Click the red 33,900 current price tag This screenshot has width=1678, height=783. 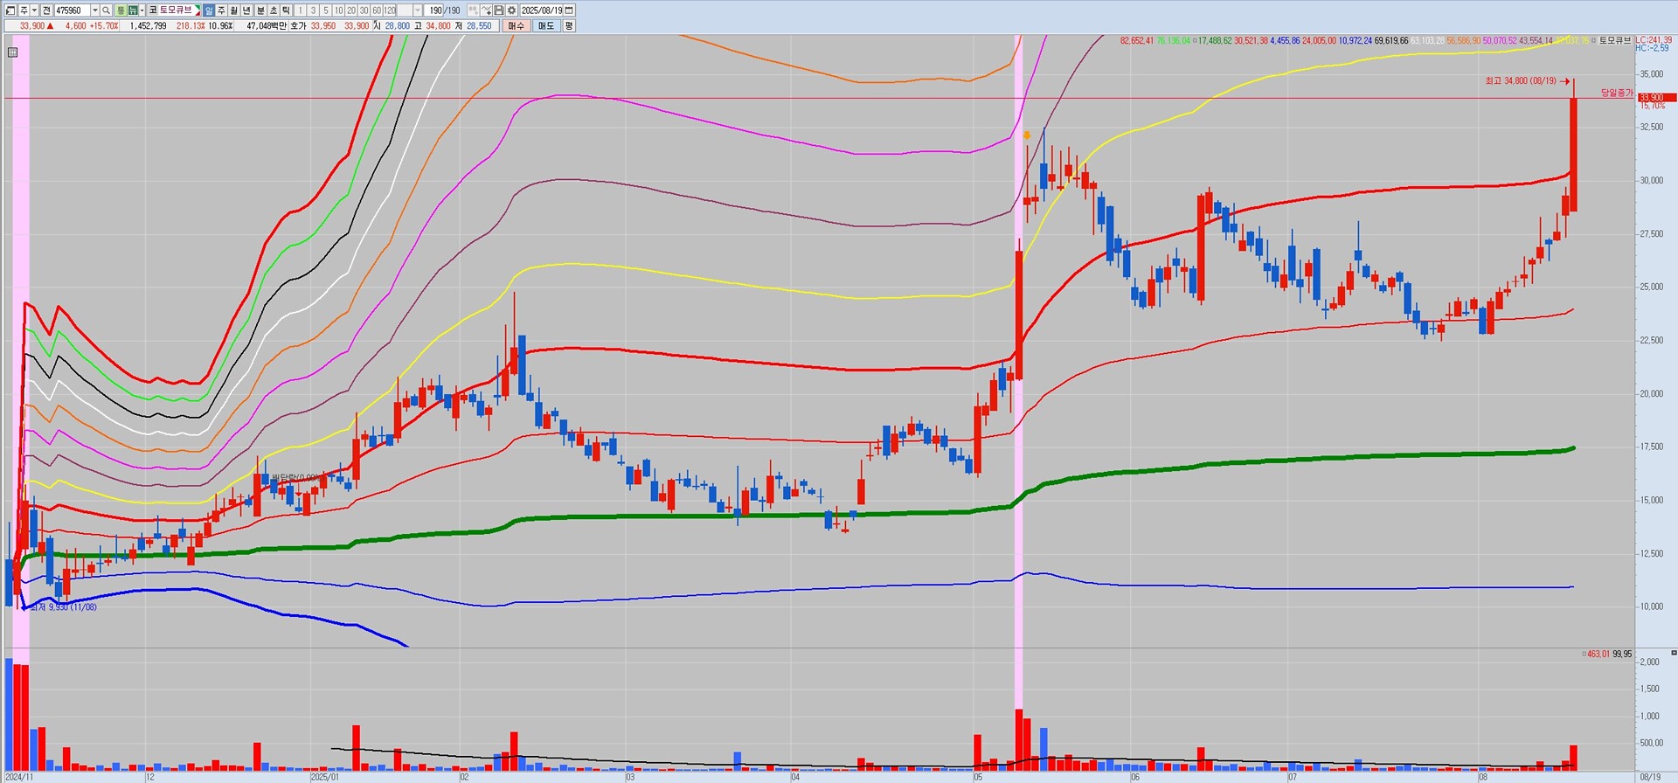tap(1656, 97)
